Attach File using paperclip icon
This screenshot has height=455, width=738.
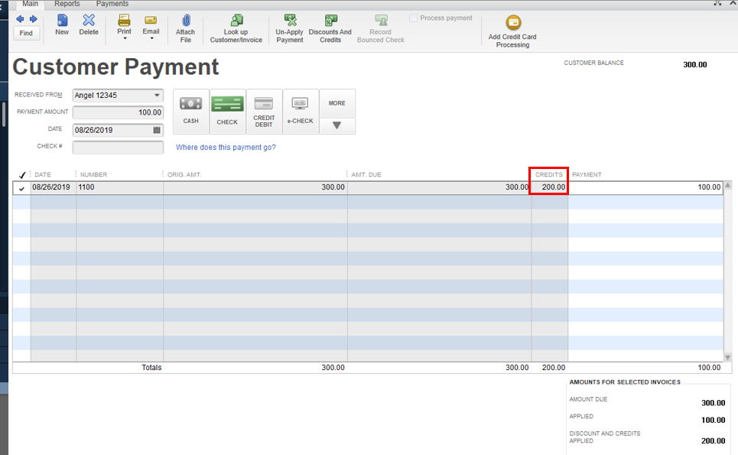[x=185, y=28]
